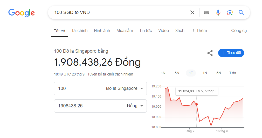The image size is (262, 138).
Task: Share the currency conversion result
Action: click(210, 53)
